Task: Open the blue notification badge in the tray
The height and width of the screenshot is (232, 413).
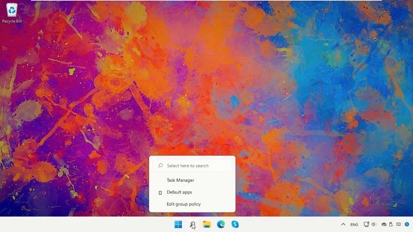Action: pyautogui.click(x=407, y=224)
